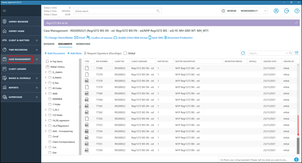This screenshot has width=302, height=163.
Task: Expand the 0__Adelini folder
Action: point(46,72)
